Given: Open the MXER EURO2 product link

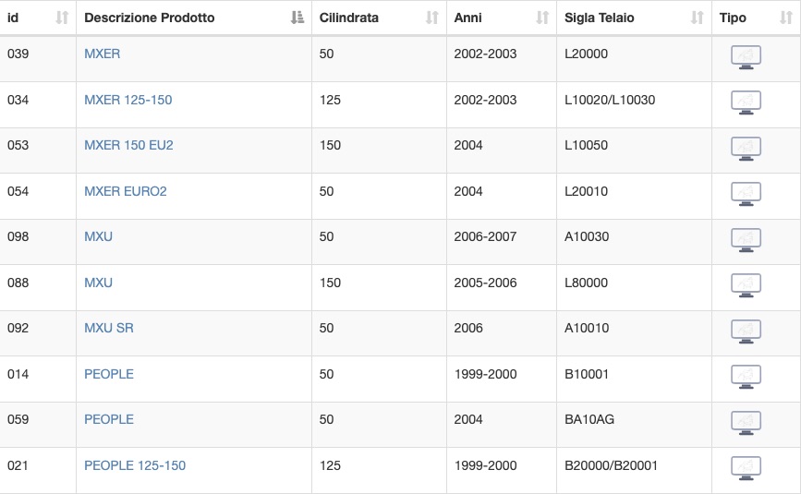Looking at the screenshot, I should (x=126, y=191).
